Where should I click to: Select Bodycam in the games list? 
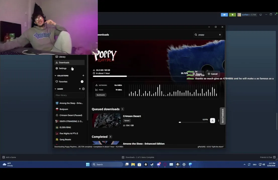click(69, 109)
